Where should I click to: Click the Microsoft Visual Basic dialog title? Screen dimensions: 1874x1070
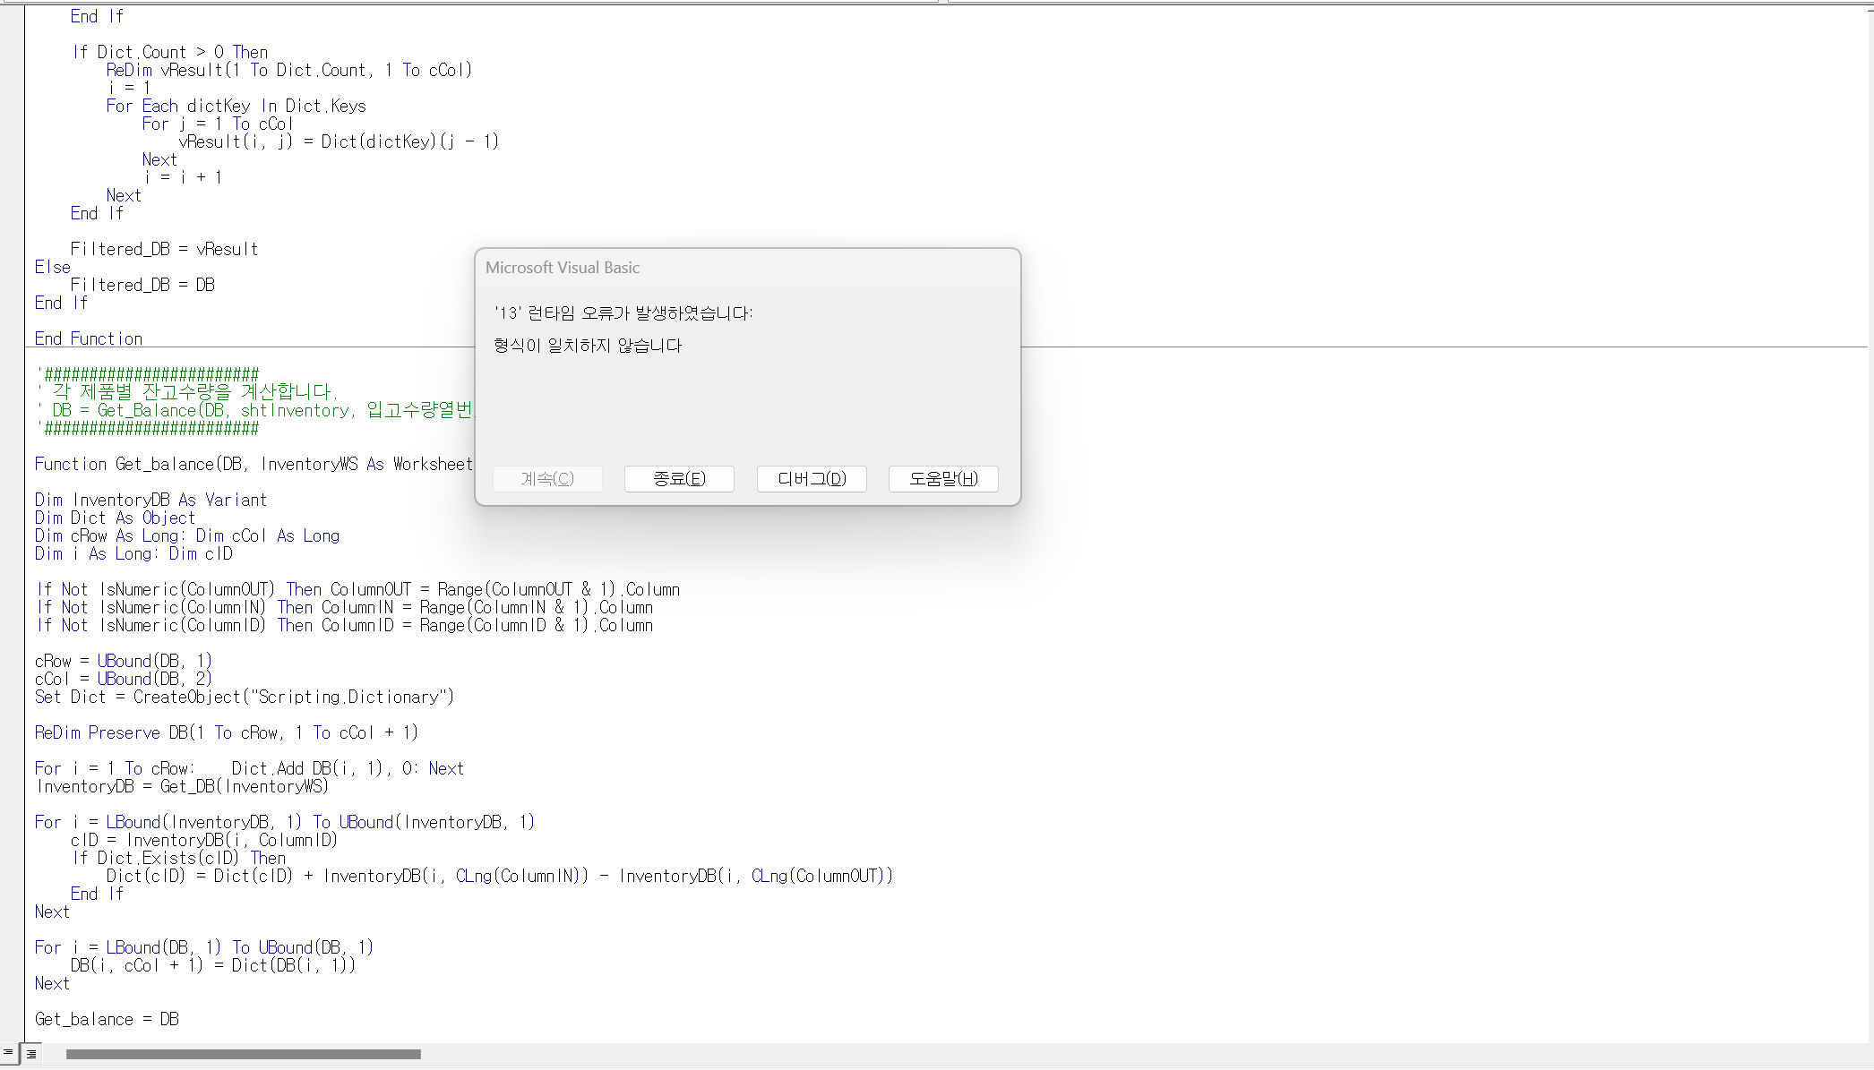pyautogui.click(x=563, y=268)
